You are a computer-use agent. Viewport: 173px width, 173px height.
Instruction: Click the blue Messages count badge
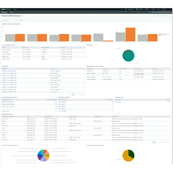click(136, 9)
